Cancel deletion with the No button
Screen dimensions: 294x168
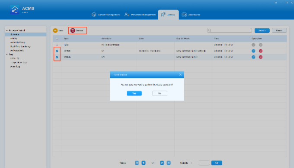(160, 93)
